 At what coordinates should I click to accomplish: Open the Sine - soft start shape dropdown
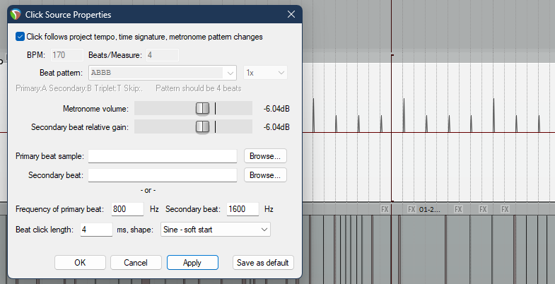point(215,230)
